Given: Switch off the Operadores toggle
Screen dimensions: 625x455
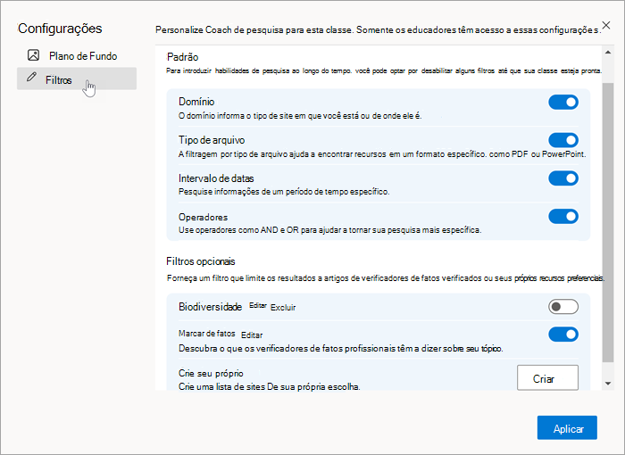Looking at the screenshot, I should click(x=563, y=216).
